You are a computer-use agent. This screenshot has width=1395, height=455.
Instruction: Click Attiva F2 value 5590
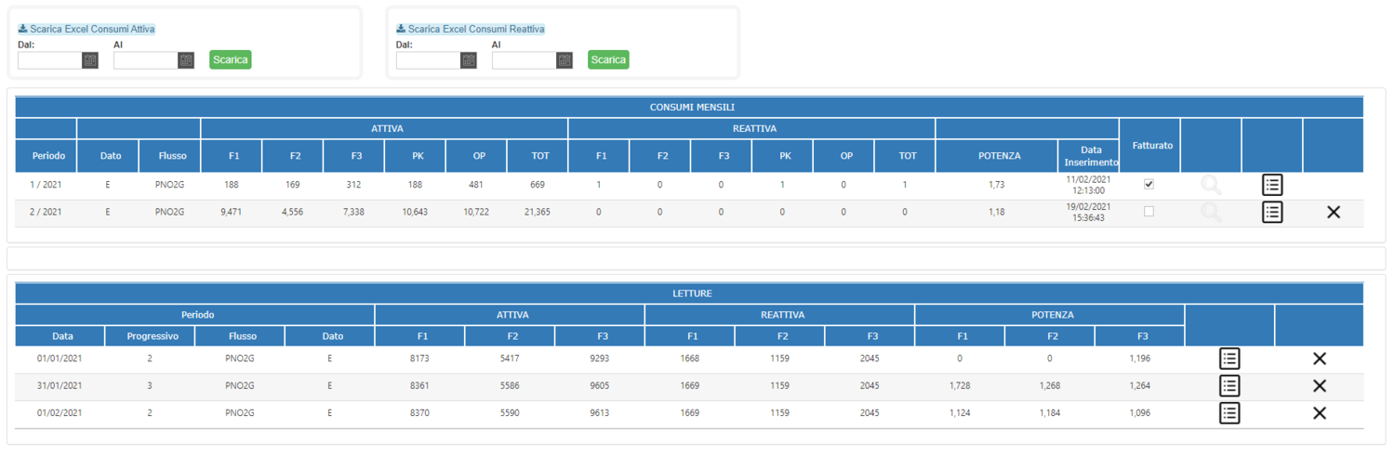click(510, 413)
